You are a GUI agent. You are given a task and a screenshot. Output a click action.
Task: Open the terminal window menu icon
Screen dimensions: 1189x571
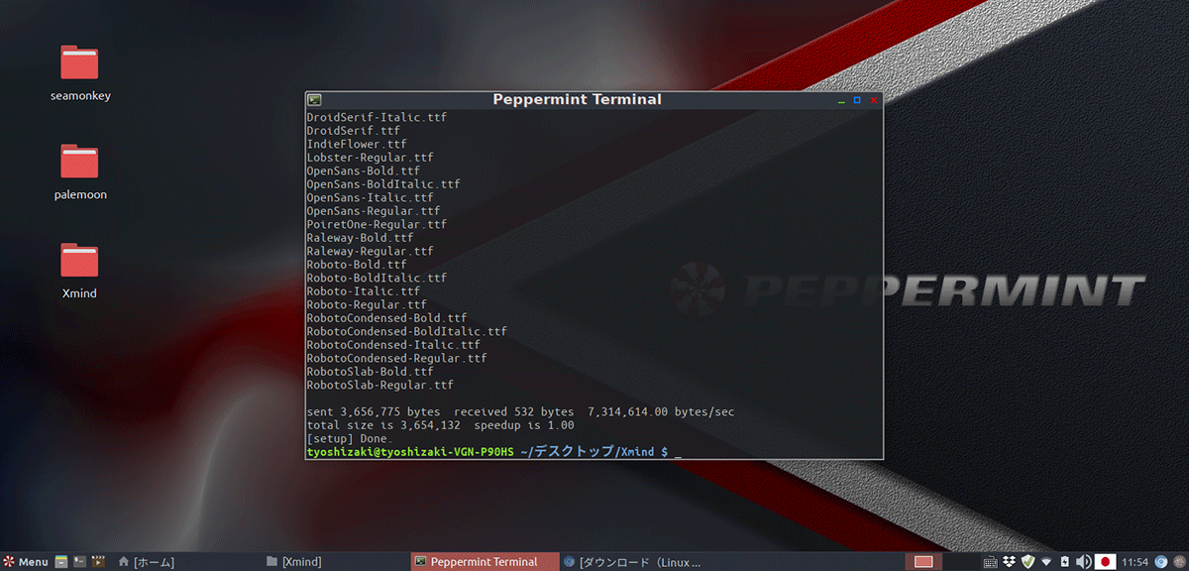[314, 99]
